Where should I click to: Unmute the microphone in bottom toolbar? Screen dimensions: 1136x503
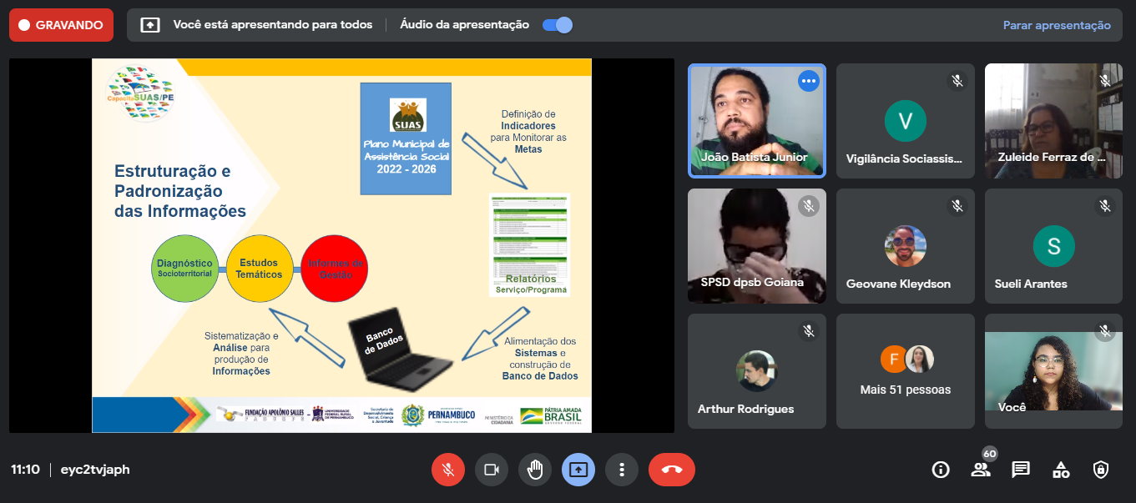click(x=448, y=470)
